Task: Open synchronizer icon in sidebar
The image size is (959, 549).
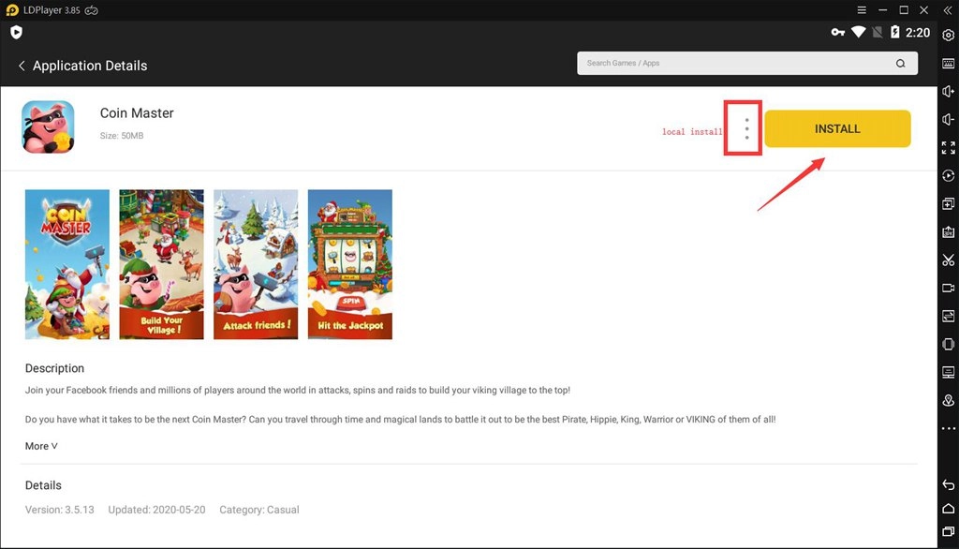Action: point(948,316)
